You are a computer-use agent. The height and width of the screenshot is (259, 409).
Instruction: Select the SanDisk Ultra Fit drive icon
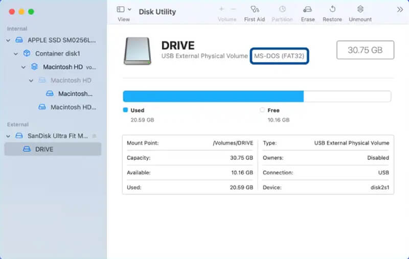(x=19, y=135)
